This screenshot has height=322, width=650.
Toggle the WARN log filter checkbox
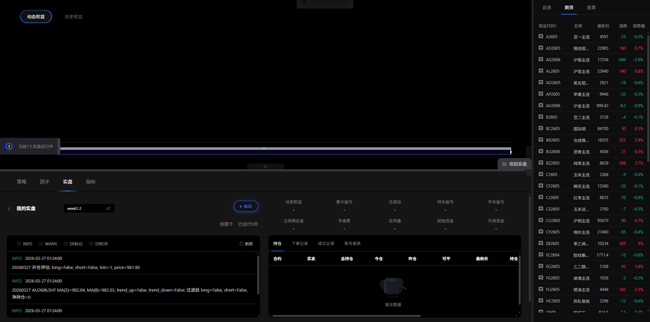[x=41, y=244]
